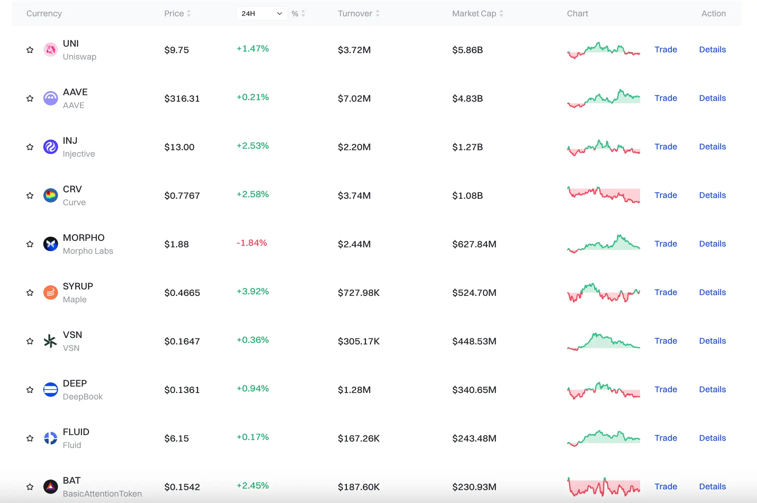
Task: View UNI Details
Action: point(712,50)
